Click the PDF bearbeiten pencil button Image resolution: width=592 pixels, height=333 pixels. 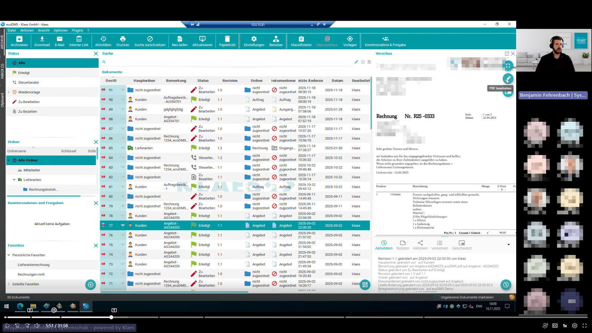508,78
